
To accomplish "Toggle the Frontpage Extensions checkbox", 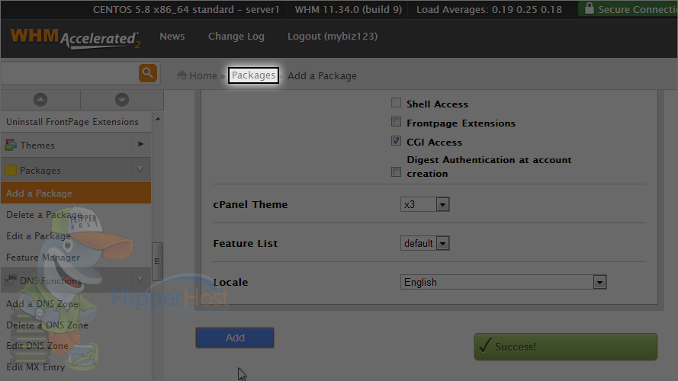I will (x=396, y=122).
